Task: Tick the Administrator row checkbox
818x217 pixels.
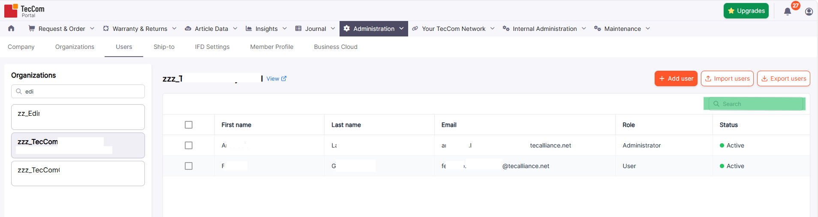Action: pos(189,145)
